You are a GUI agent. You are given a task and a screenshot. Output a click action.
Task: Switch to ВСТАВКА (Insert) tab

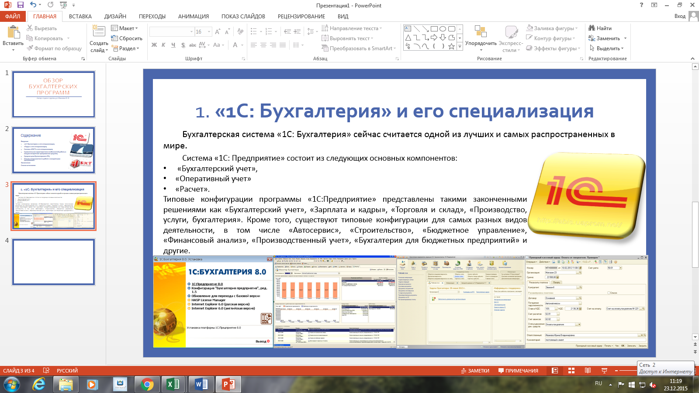pos(80,16)
